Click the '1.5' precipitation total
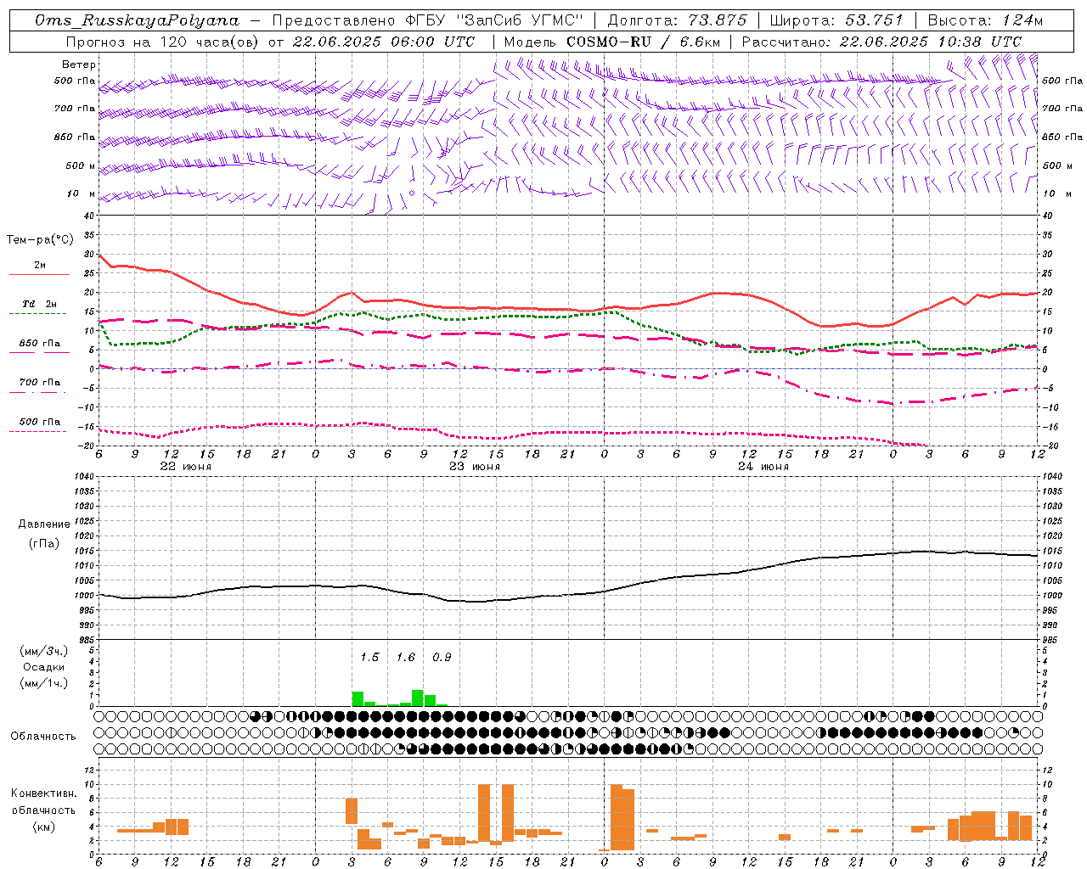The width and height of the screenshot is (1087, 869). coord(369,657)
